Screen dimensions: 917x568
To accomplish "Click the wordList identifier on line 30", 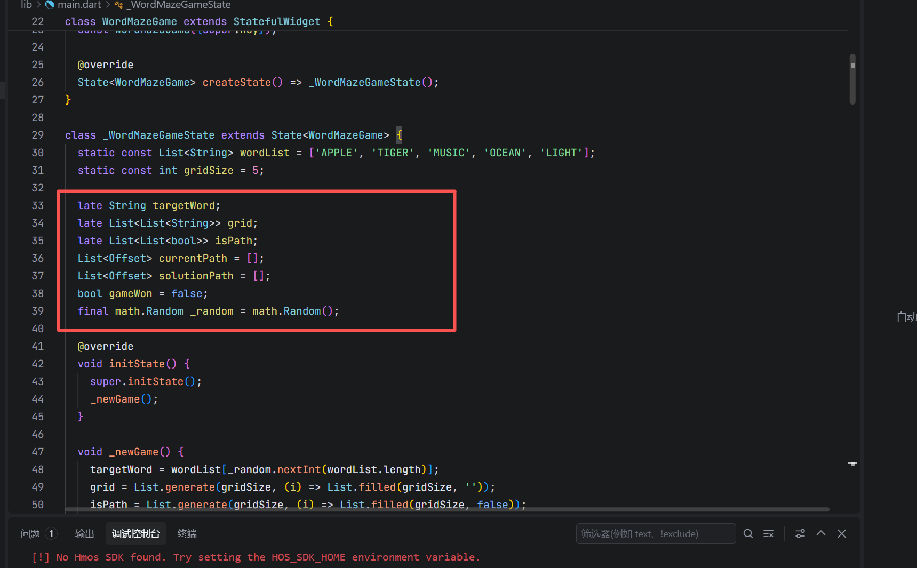I will pyautogui.click(x=265, y=153).
